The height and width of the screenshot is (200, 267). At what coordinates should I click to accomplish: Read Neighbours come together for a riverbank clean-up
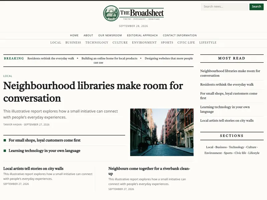click(x=149, y=171)
